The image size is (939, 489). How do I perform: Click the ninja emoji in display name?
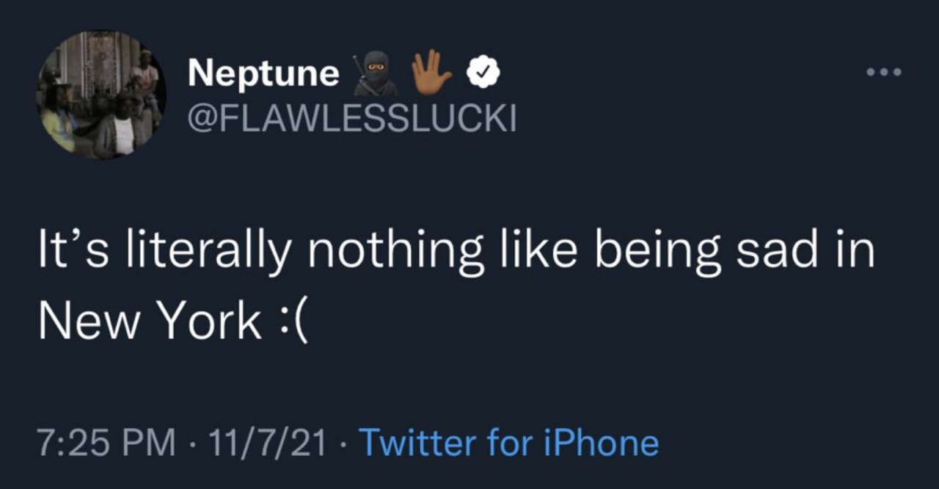[376, 74]
